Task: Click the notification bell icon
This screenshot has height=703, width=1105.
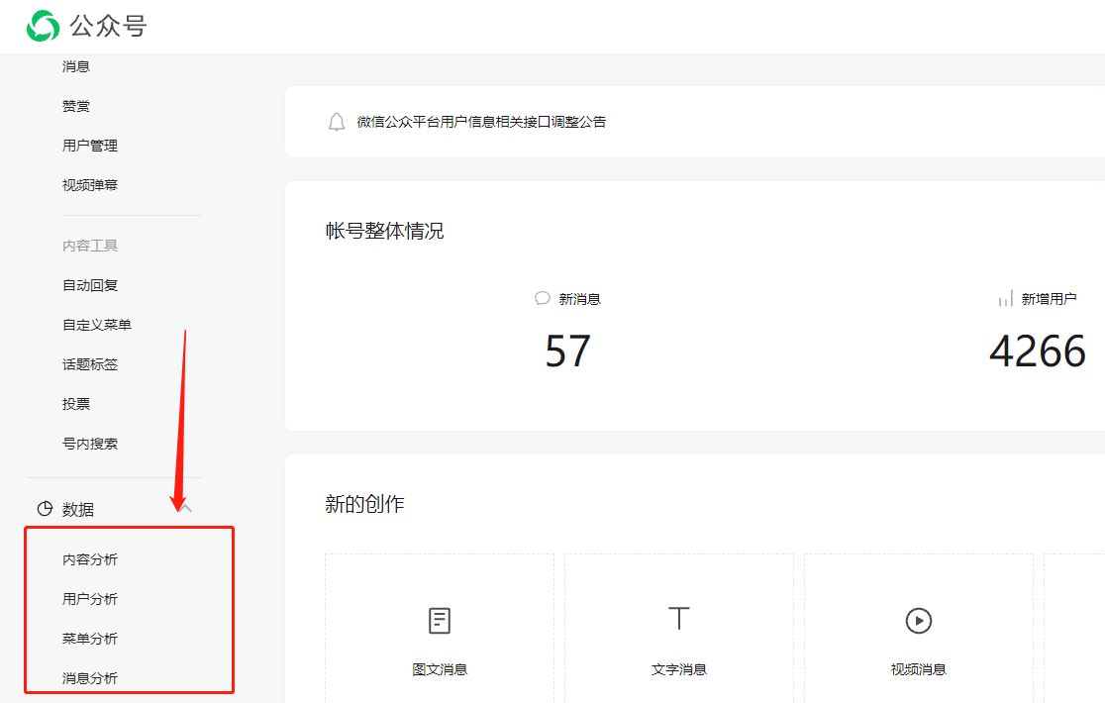Action: pos(337,122)
